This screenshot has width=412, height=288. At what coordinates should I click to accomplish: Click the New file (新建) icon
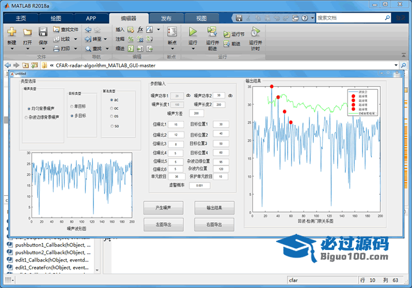[12, 32]
